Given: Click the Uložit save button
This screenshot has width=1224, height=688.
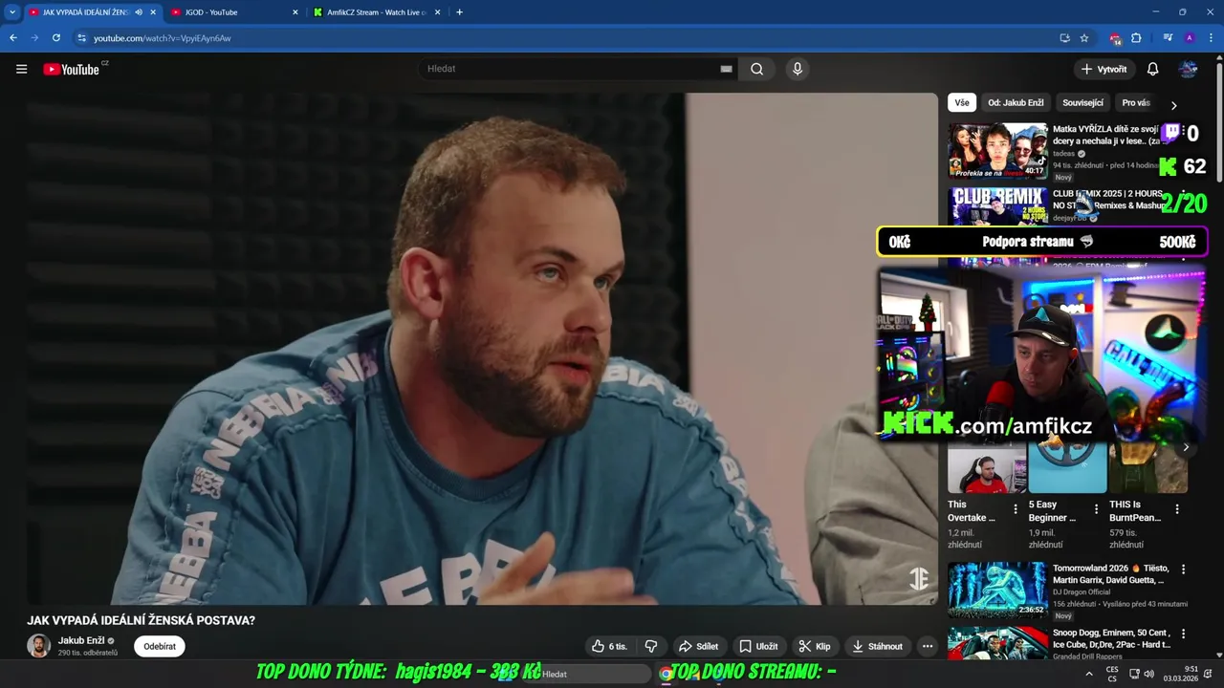Looking at the screenshot, I should [x=758, y=646].
